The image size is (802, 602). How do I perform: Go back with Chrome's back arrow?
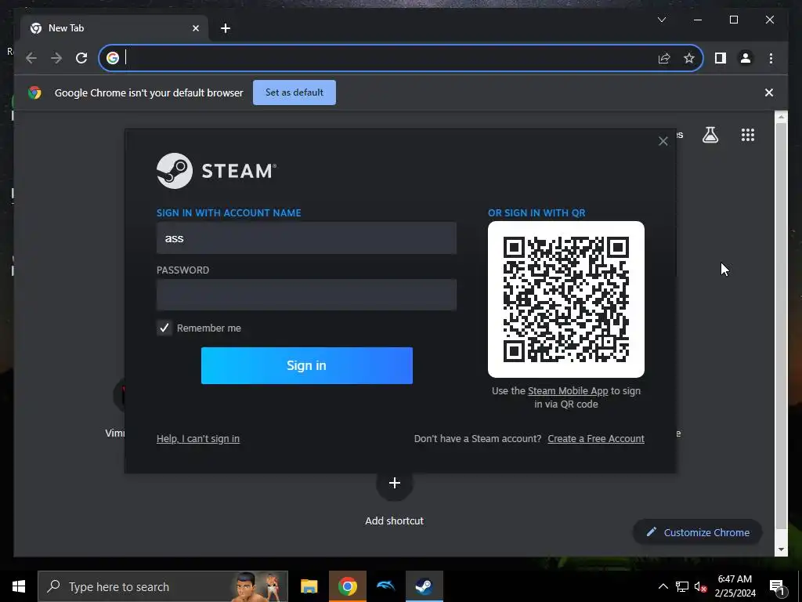(31, 58)
